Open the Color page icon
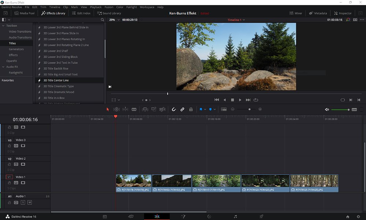Viewport: 366px width, 220px height. click(x=209, y=217)
